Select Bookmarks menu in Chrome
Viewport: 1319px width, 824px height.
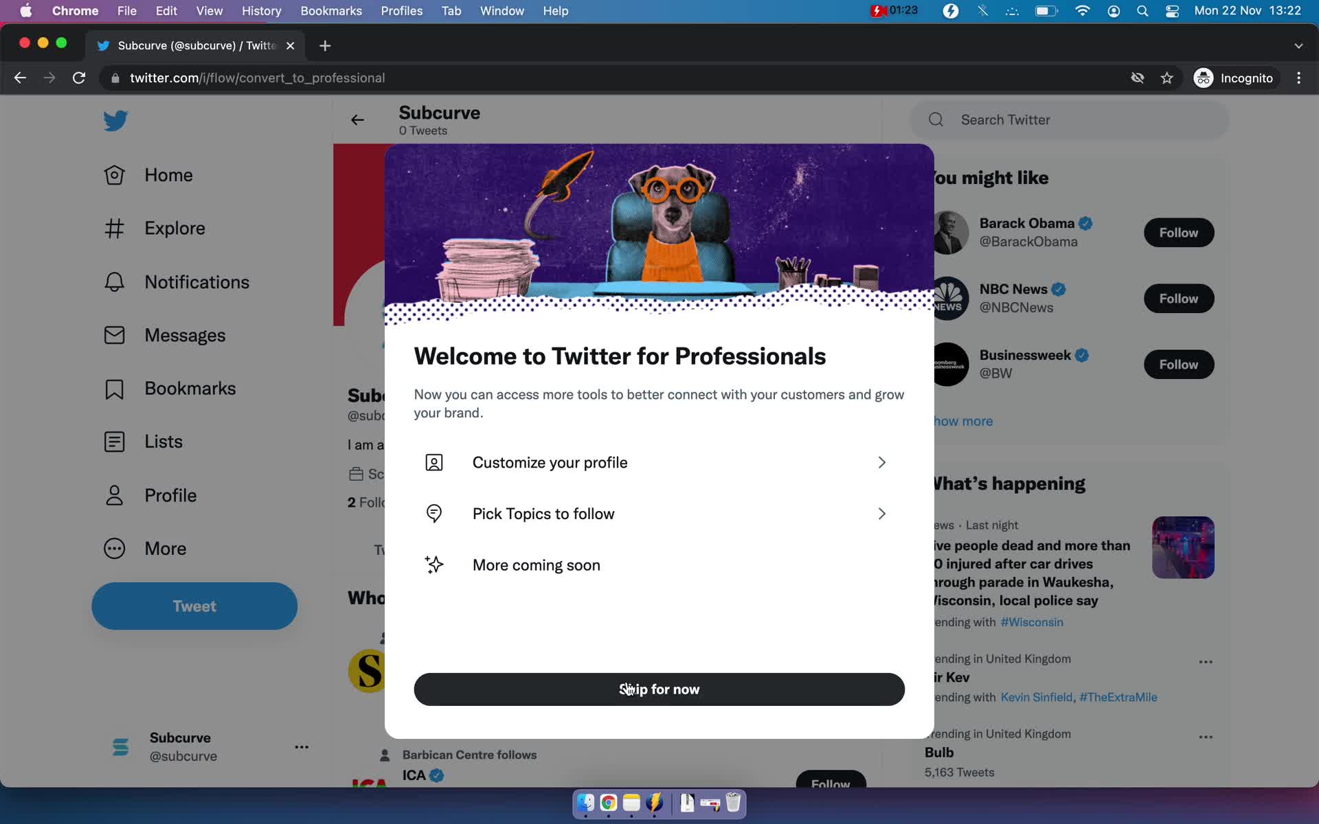(x=330, y=10)
